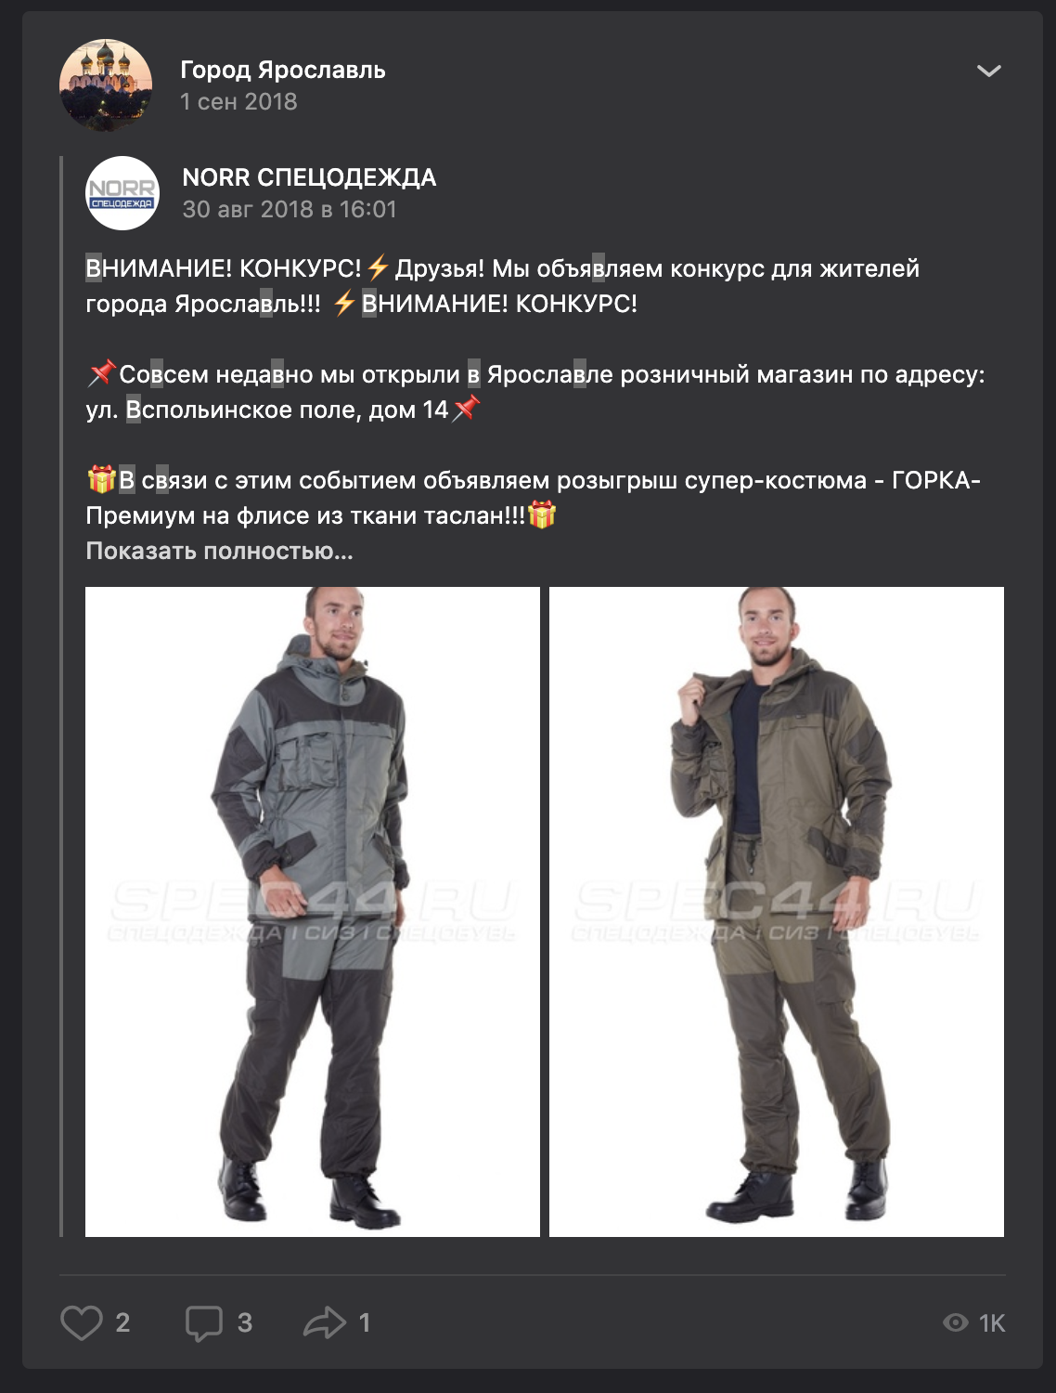Share the post with the arrow icon
The image size is (1056, 1393).
(x=325, y=1322)
